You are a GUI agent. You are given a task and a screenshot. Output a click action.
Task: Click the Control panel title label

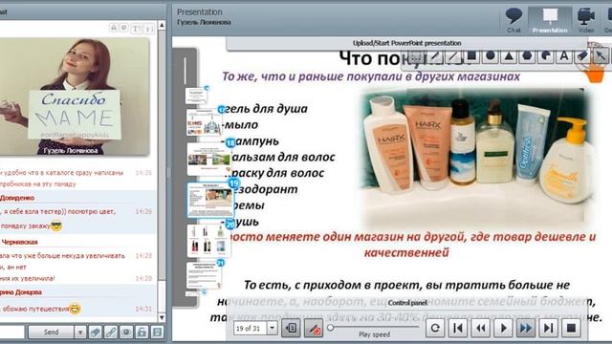point(407,303)
